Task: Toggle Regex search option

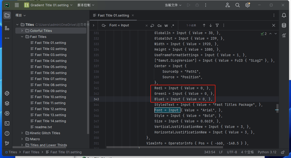Action: point(173,26)
